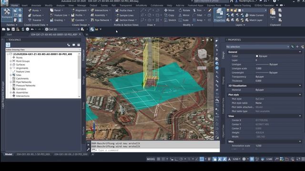Switch to the Analyze ribbon tab
This screenshot has width=305, height=171.
pyautogui.click(x=61, y=5)
